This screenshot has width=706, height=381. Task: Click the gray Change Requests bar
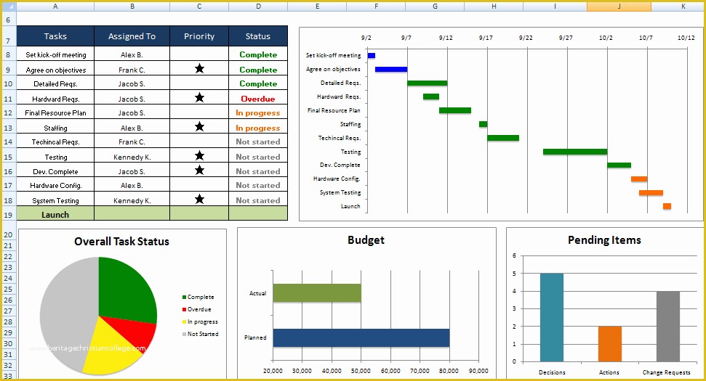[667, 326]
